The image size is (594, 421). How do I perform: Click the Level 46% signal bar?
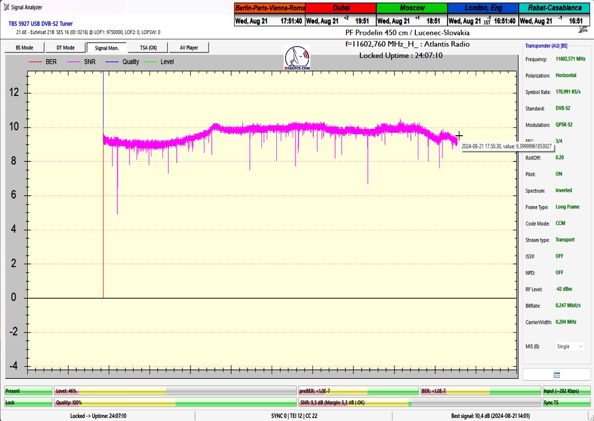coord(175,391)
